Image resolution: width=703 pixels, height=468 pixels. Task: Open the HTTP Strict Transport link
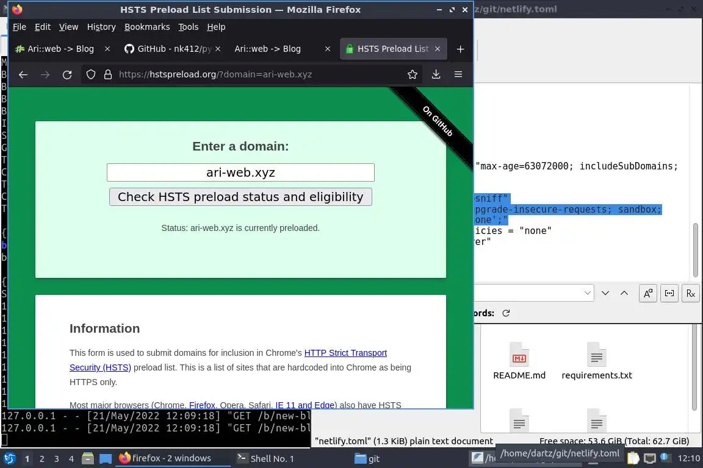[x=345, y=353]
